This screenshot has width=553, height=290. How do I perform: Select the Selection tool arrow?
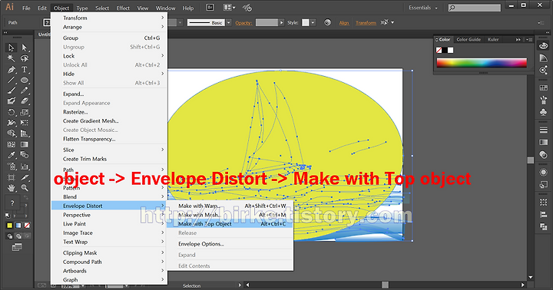coord(12,48)
